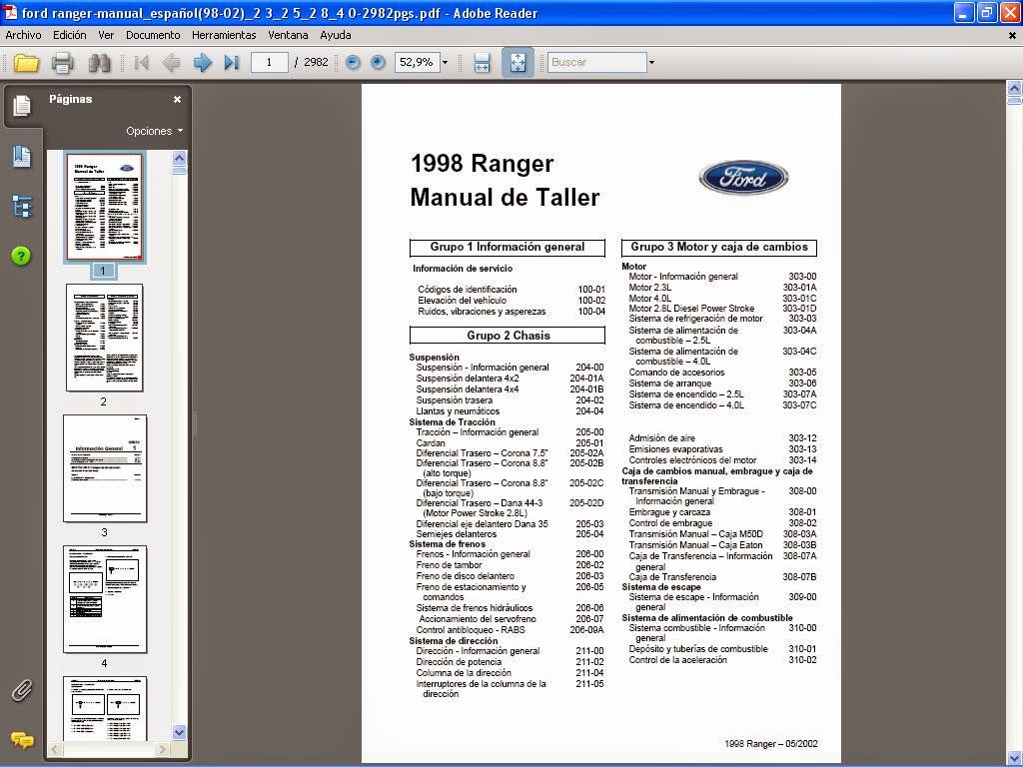
Task: Open the binoculars search tool
Action: [x=100, y=63]
